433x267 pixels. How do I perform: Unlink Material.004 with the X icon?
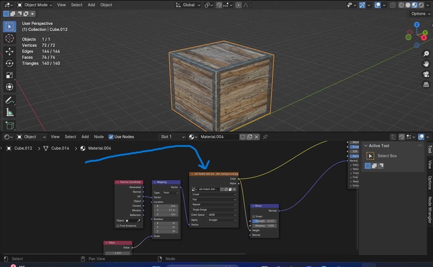pos(256,137)
